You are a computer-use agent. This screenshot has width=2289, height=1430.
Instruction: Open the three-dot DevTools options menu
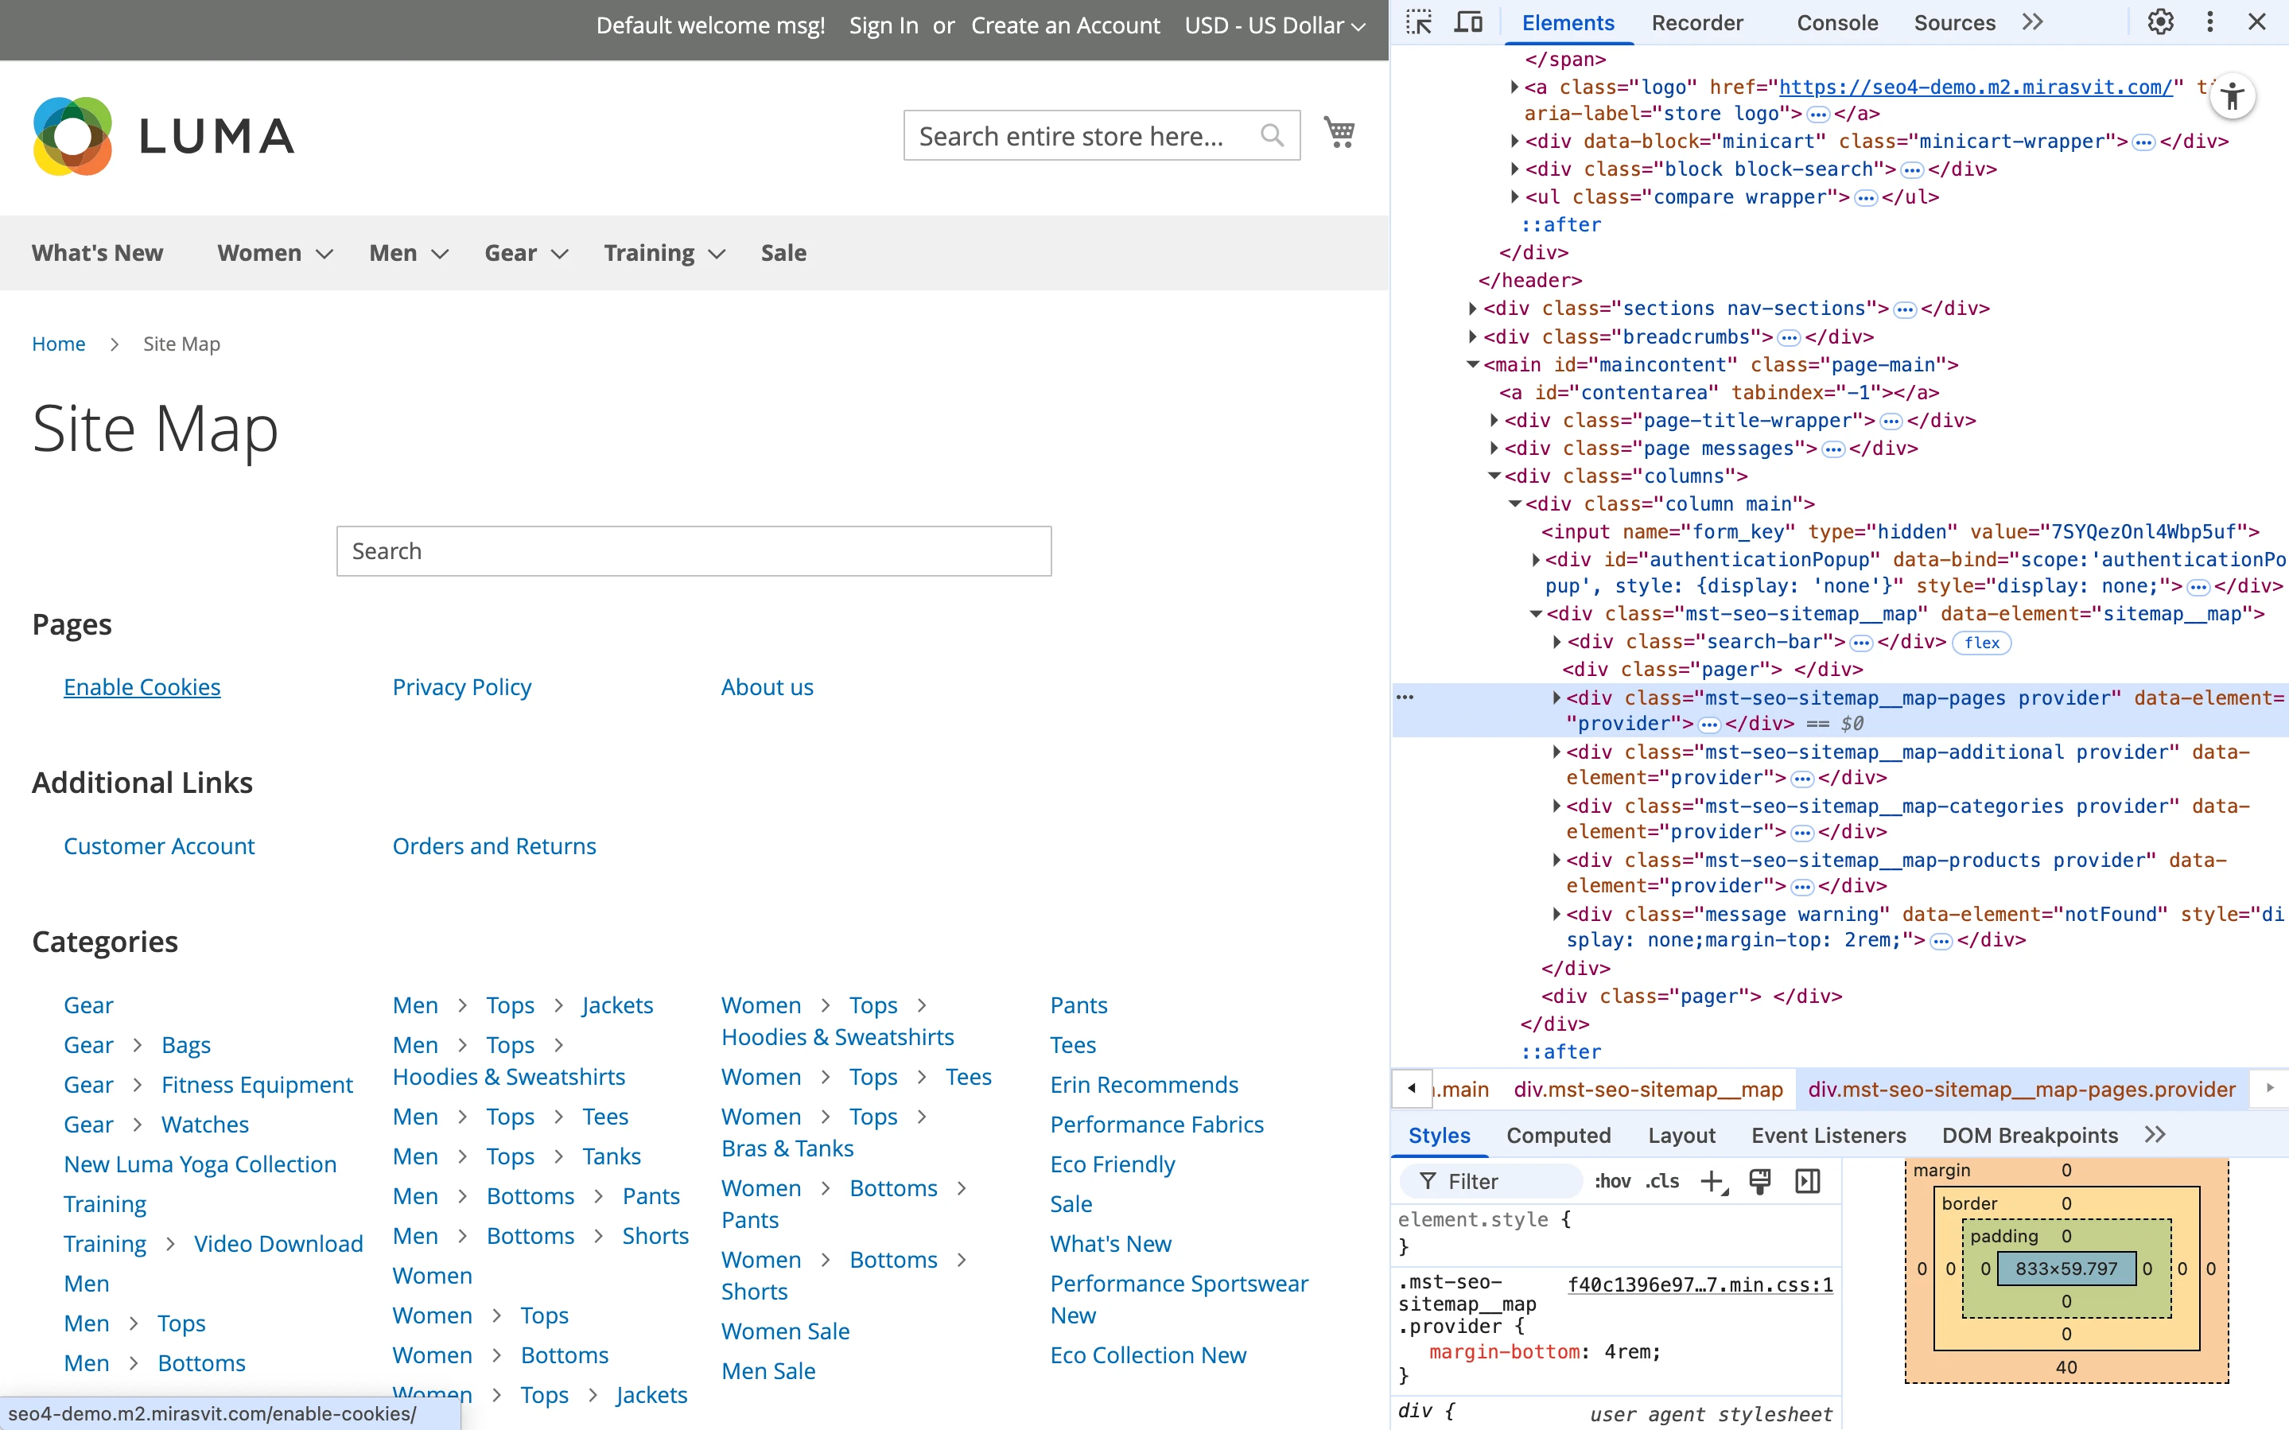(2209, 21)
